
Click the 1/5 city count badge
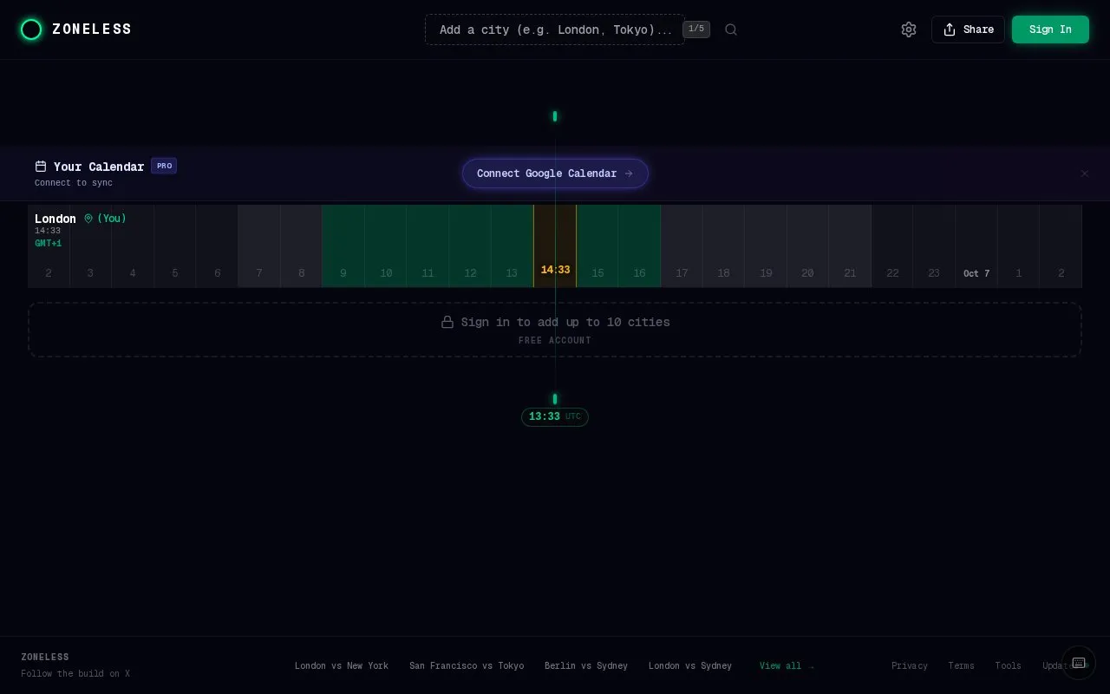pos(696,29)
